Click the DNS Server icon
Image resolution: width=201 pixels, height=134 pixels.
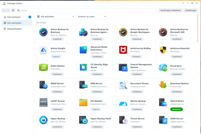pos(83,85)
